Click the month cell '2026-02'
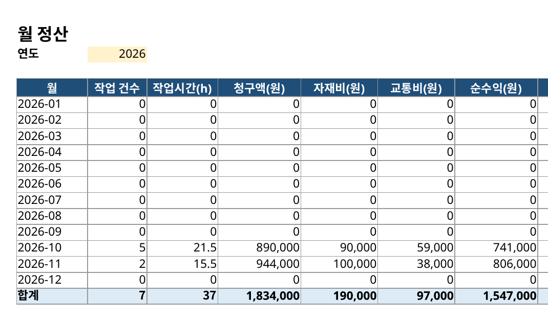The height and width of the screenshot is (322, 548). point(52,120)
